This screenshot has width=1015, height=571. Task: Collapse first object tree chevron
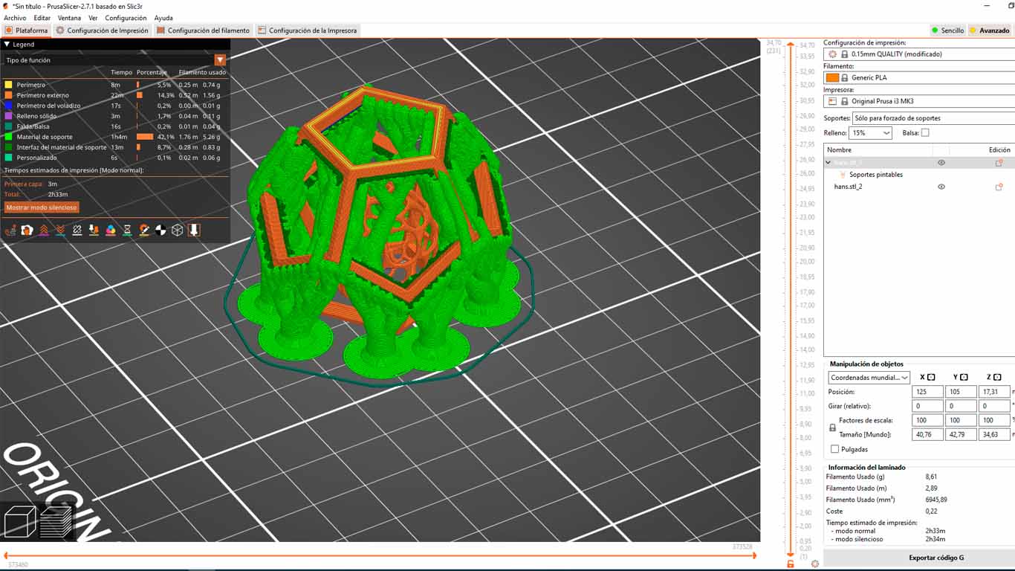(828, 163)
